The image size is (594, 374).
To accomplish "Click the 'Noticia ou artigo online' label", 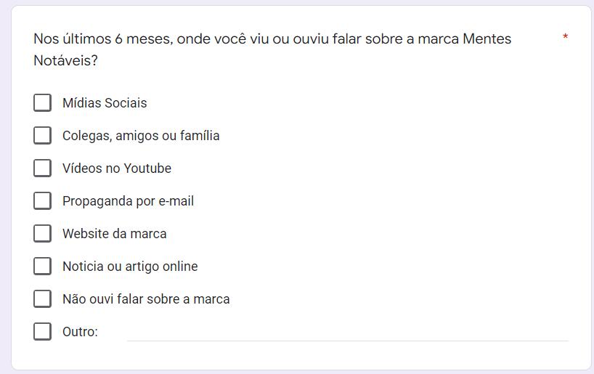I will [x=130, y=267].
